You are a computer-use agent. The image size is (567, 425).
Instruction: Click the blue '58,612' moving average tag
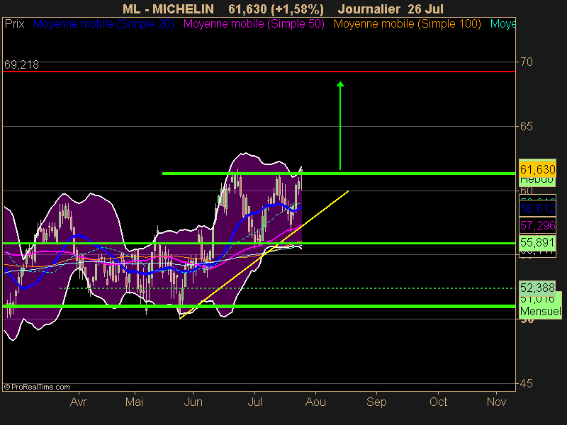coord(537,208)
